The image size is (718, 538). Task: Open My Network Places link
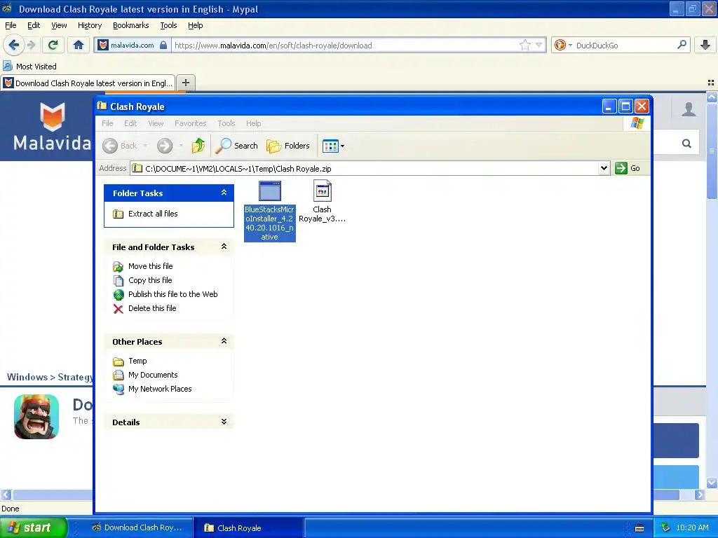point(160,389)
